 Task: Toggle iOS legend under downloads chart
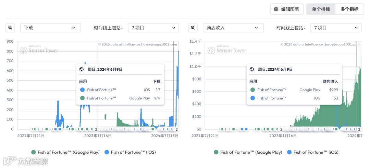[x=130, y=152]
